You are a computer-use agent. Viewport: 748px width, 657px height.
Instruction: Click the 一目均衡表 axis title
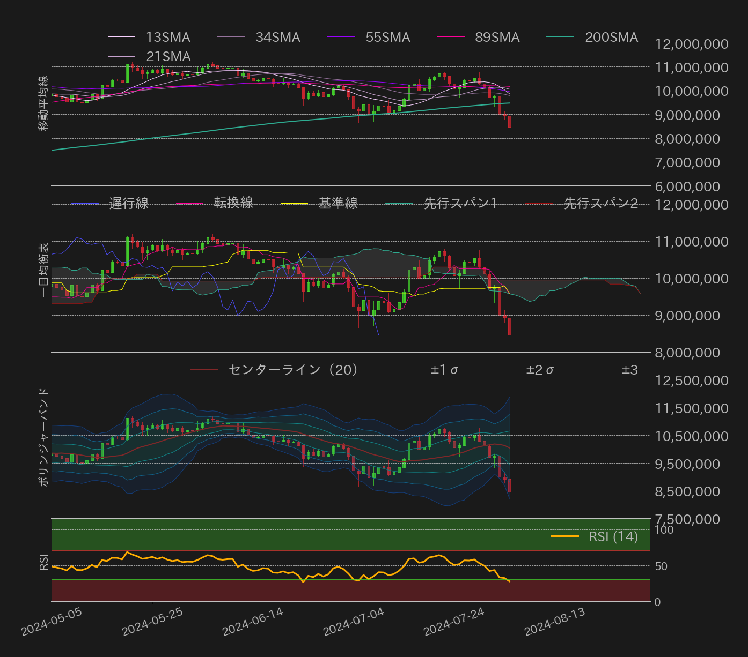tap(43, 270)
